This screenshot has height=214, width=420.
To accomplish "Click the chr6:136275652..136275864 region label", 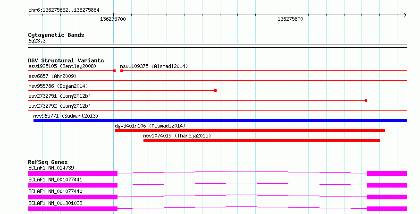I will coord(64,10).
